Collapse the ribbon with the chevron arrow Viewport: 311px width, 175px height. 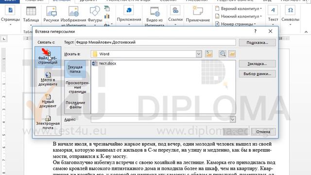pos(306,32)
